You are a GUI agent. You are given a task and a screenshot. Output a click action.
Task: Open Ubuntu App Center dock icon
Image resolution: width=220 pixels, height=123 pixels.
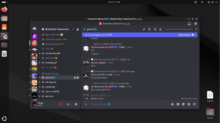click(4, 27)
